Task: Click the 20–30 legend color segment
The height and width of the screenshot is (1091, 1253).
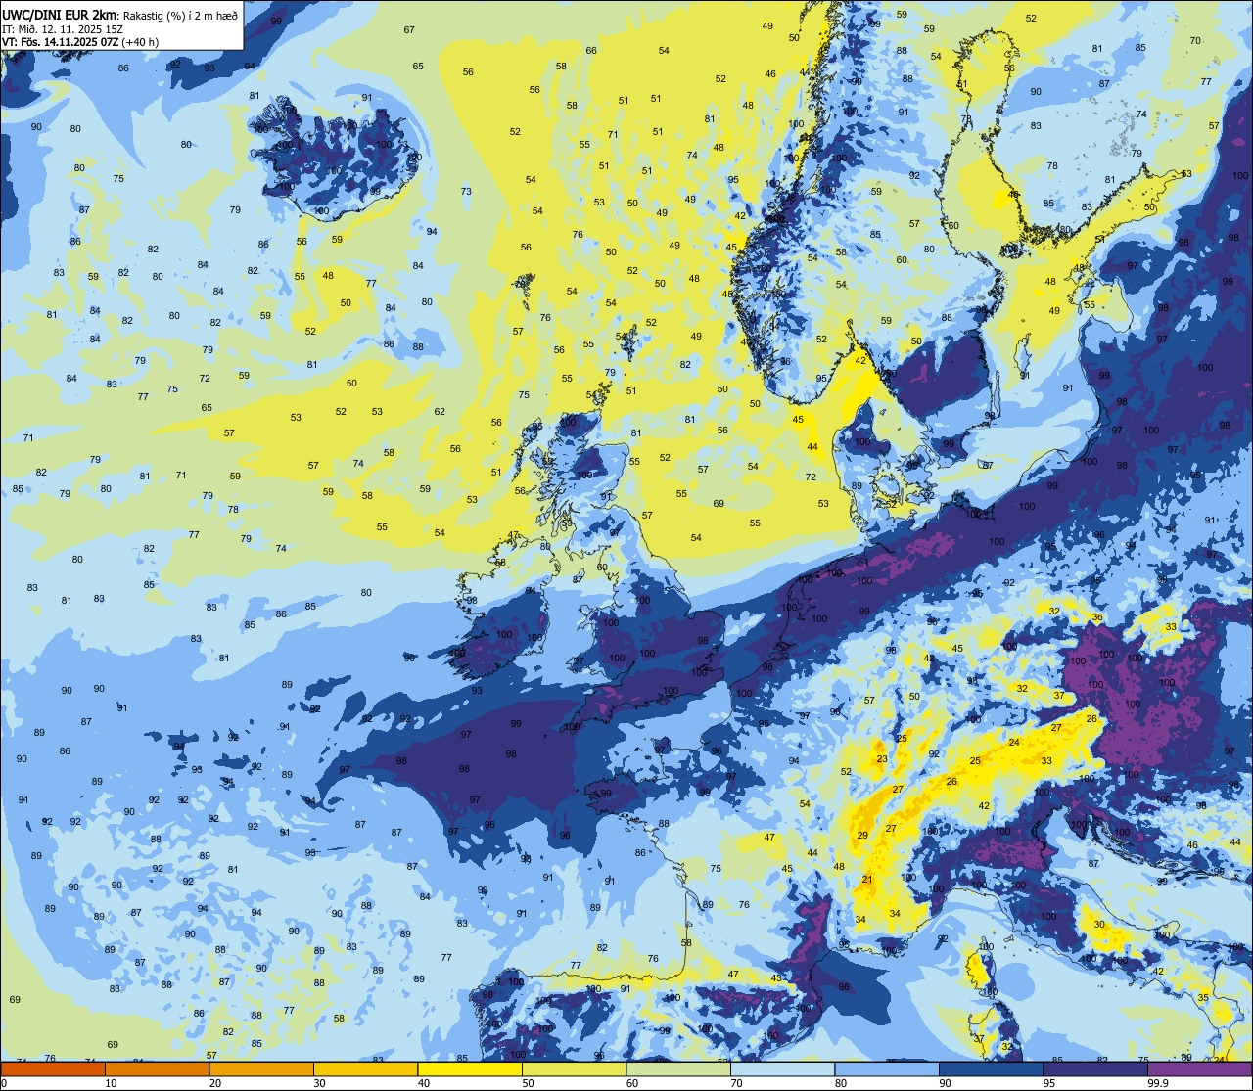Action: [261, 1068]
